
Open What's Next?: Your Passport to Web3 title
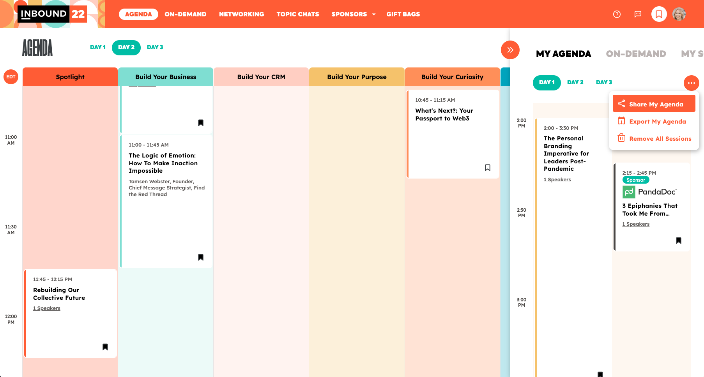pyautogui.click(x=444, y=115)
